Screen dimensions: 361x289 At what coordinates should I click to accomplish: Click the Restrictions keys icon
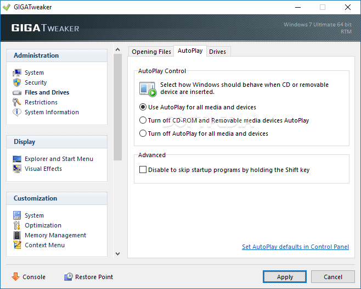(x=16, y=102)
